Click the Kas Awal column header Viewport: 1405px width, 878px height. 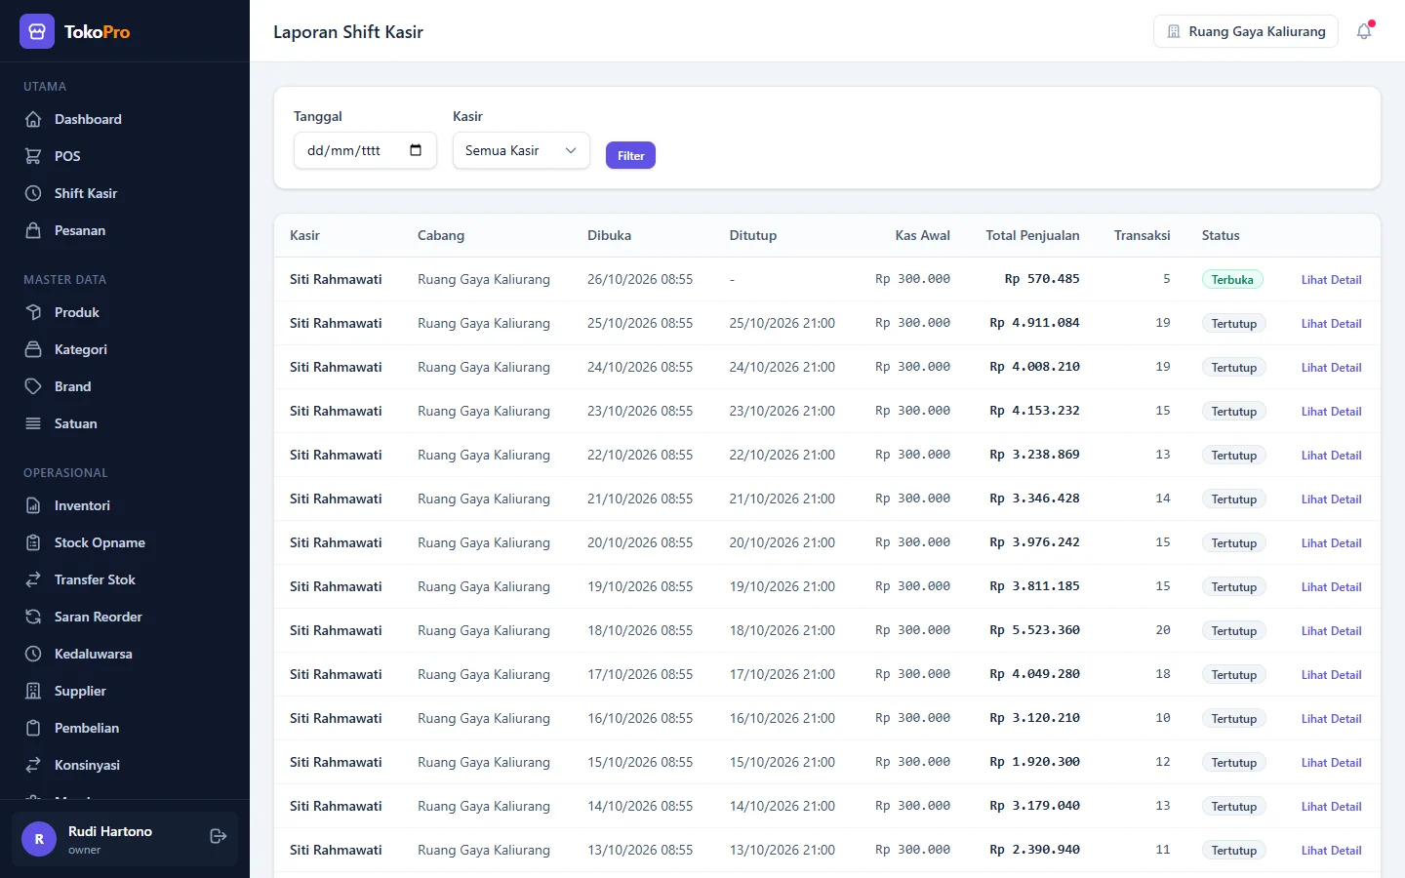coord(922,235)
